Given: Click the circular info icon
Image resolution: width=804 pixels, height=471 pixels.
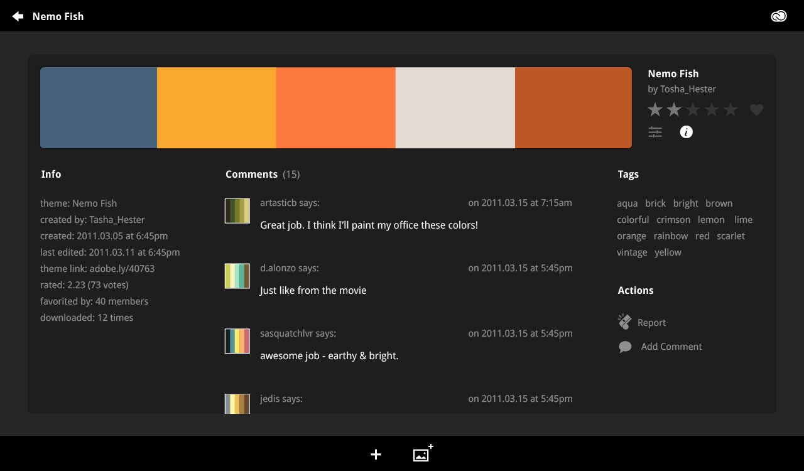Looking at the screenshot, I should [x=686, y=132].
